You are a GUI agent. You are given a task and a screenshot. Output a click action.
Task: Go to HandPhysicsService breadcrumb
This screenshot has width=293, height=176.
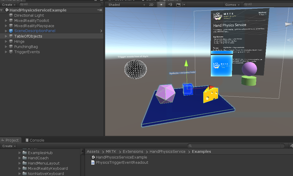pos(168,151)
